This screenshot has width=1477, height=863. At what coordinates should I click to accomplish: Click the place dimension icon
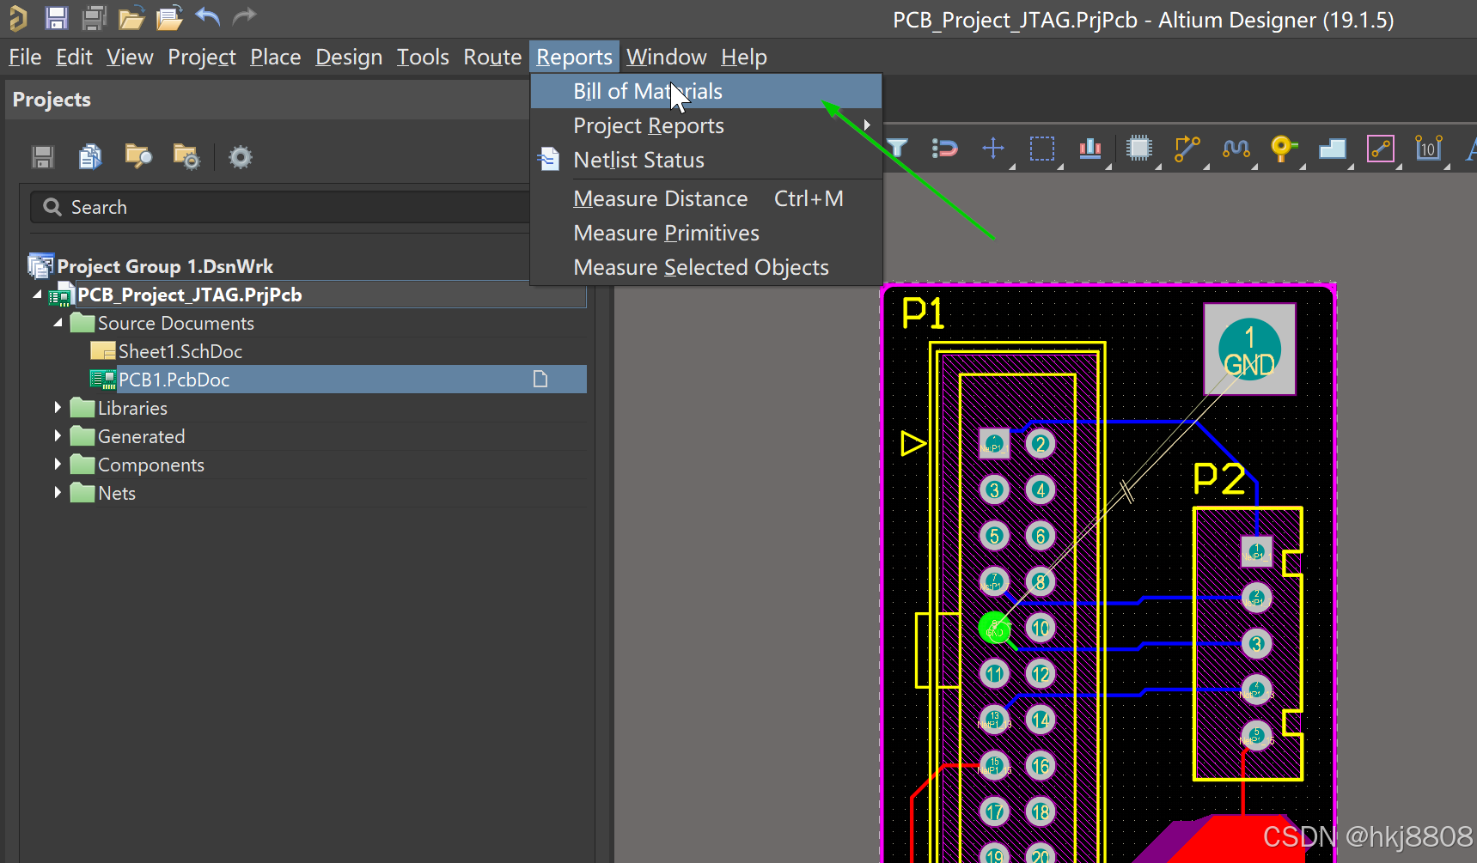(x=1429, y=149)
